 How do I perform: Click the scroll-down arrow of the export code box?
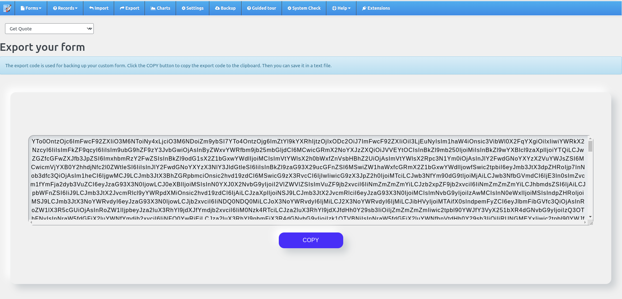tap(590, 217)
